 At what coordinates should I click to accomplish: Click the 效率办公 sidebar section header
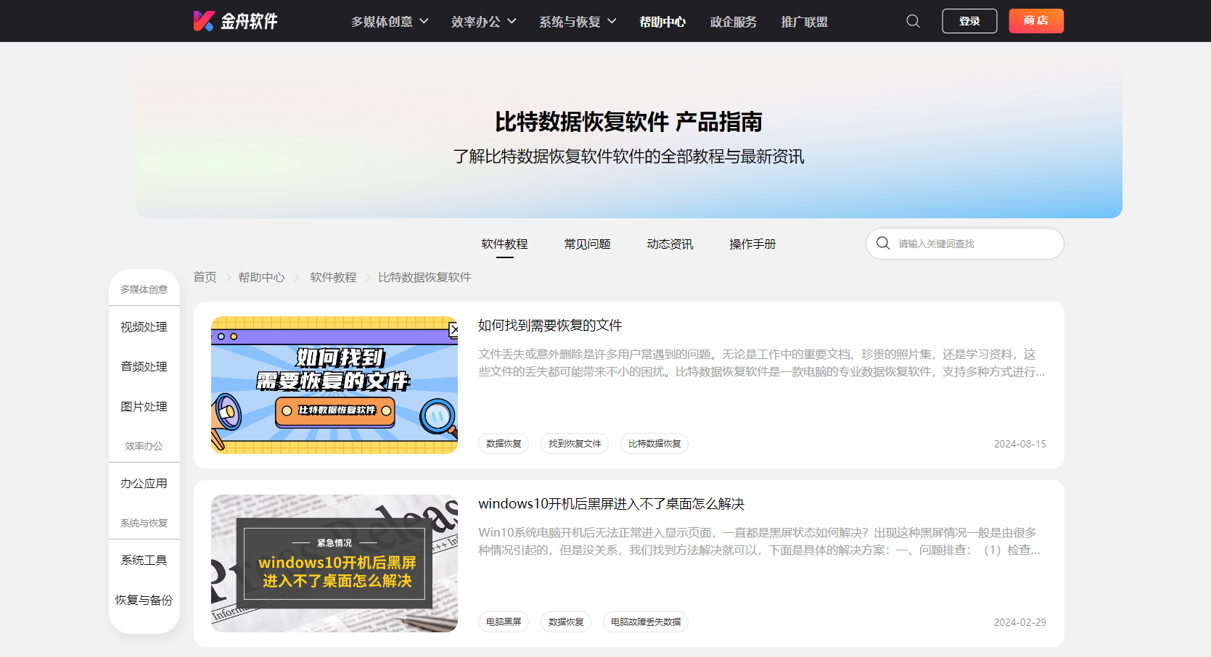[x=144, y=446]
